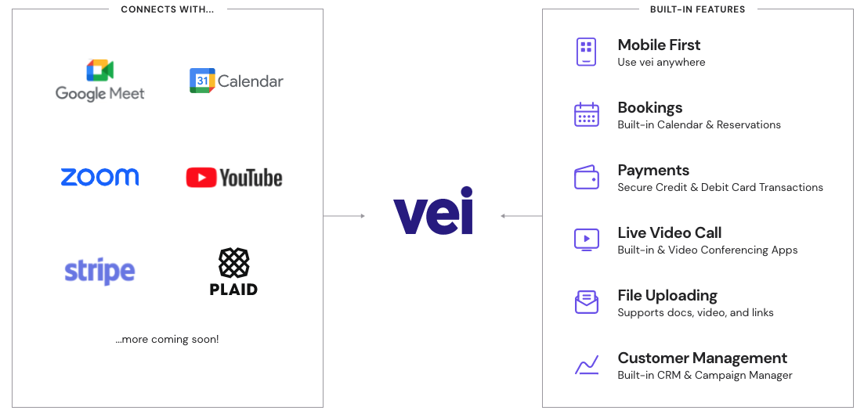Screen dimensions: 864x414
Task: Click the Live Video Call heading
Action: [x=670, y=232]
